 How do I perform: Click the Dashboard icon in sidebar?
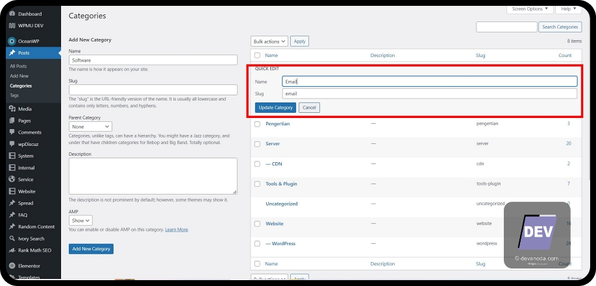[12, 14]
